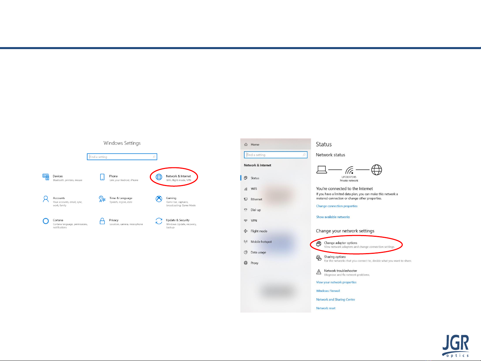Click the "You're connected to the Internet" text
Screen dimensions: 481x361
tap(344, 189)
